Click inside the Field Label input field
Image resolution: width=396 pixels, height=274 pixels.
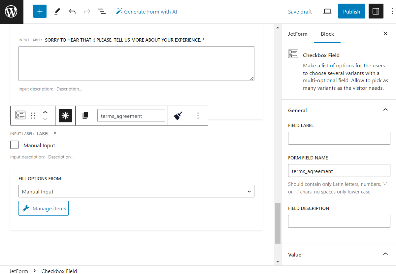[x=339, y=138]
